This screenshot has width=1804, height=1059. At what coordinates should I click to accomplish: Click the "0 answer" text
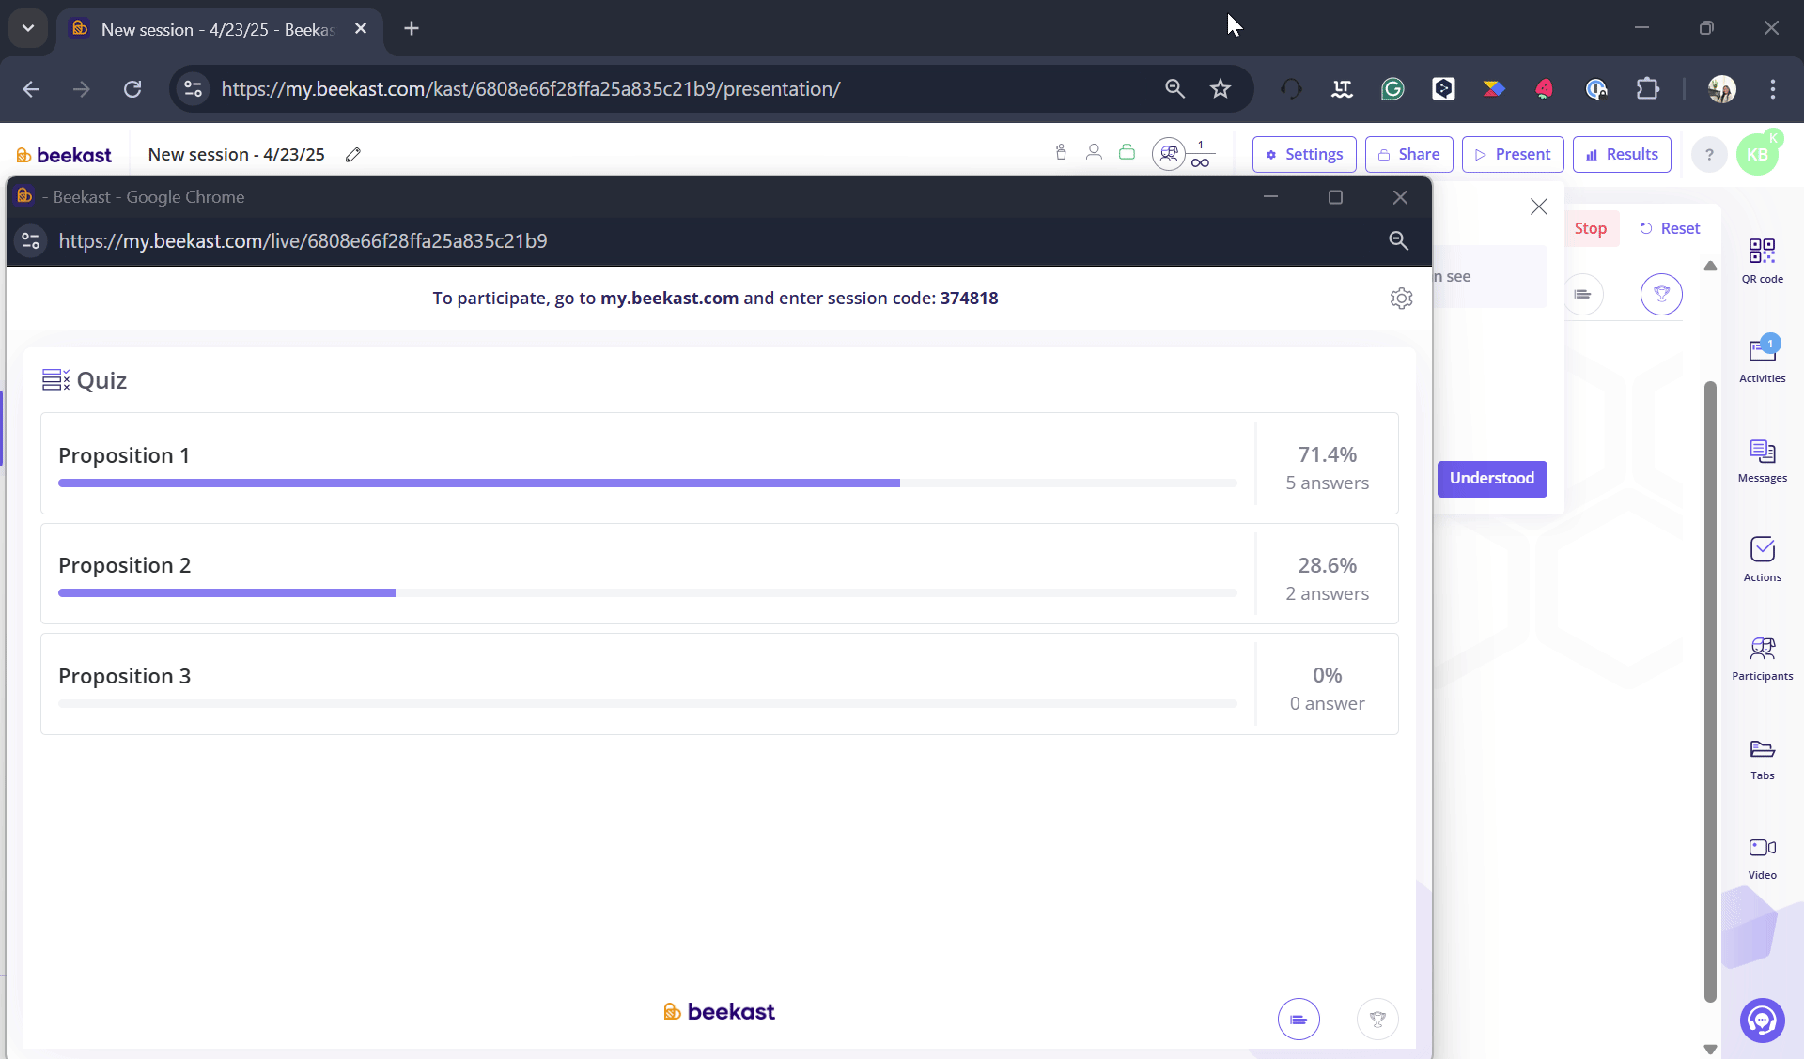click(1327, 704)
